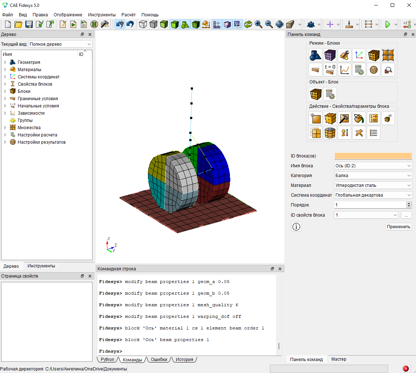Click the green refresh arrows icon
Viewport: 416px width, 373px height.
coord(248,24)
